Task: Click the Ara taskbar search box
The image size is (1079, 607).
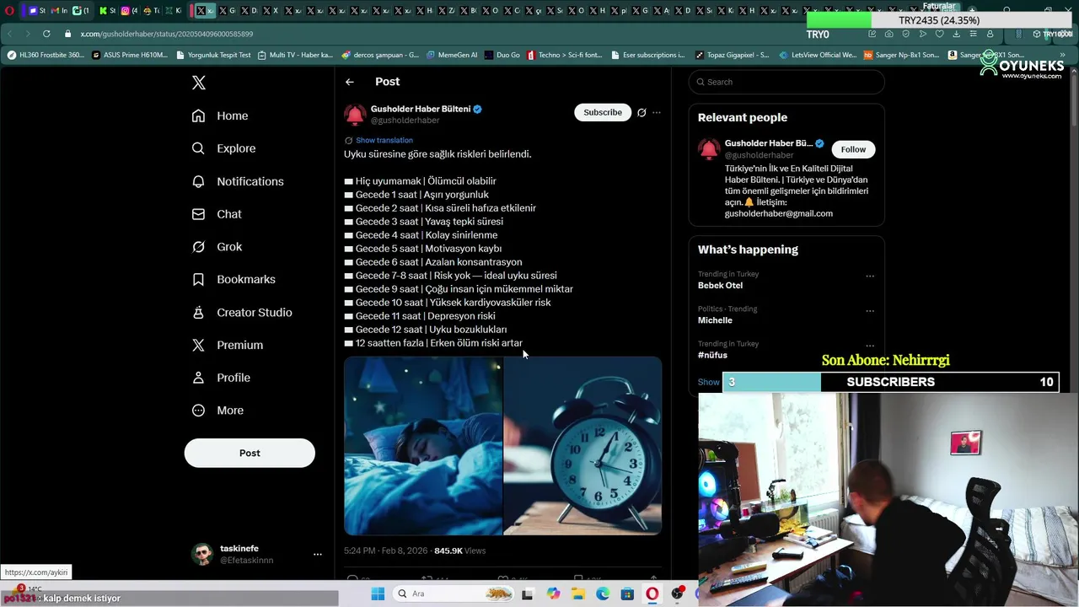Action: (x=455, y=594)
